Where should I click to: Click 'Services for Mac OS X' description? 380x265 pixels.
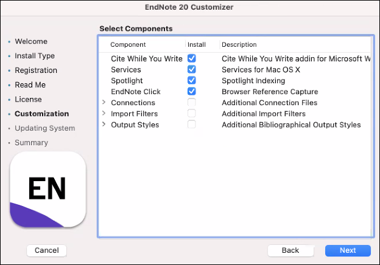[x=261, y=70]
